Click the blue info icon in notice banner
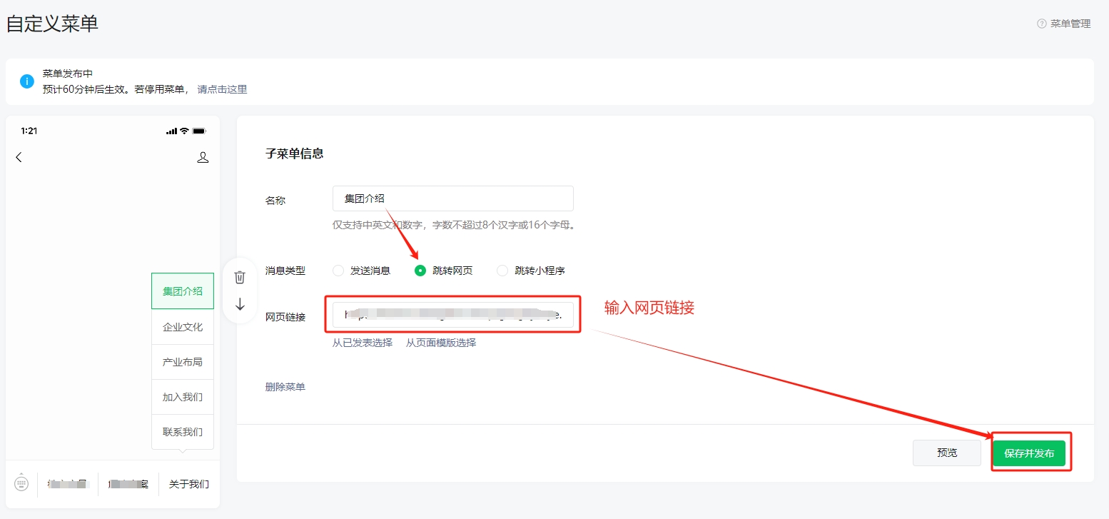Viewport: 1109px width, 519px height. tap(27, 81)
